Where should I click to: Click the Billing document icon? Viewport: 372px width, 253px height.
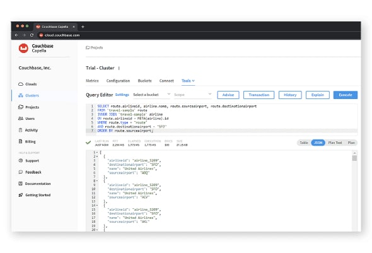tap(20, 141)
